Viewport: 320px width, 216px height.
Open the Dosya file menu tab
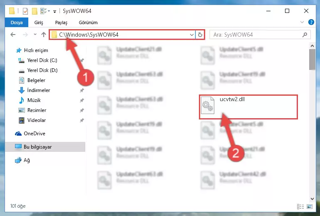pos(17,22)
